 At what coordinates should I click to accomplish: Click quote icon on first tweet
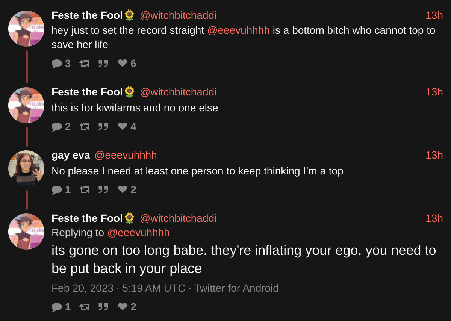point(103,64)
